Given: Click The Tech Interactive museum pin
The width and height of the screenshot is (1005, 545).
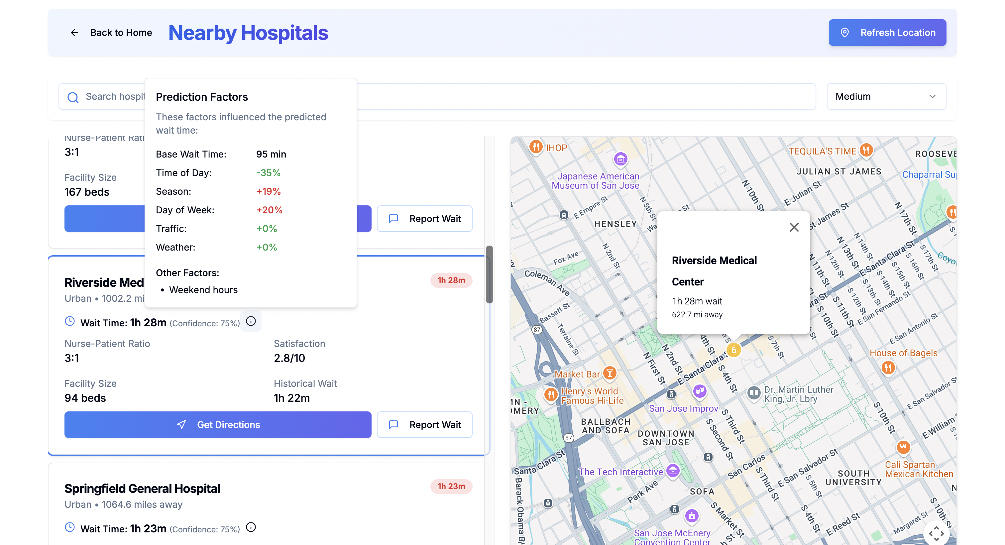Looking at the screenshot, I should (673, 471).
